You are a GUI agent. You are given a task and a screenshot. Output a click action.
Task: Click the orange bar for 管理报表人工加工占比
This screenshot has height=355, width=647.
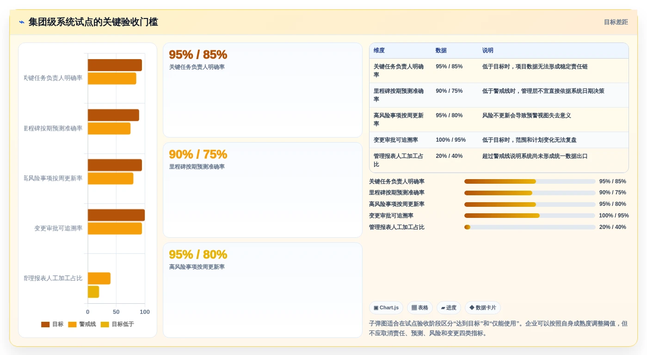(99, 278)
